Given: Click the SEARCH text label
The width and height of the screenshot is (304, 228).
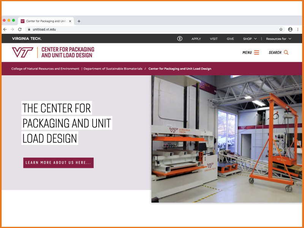Looking at the screenshot, I should coord(275,52).
